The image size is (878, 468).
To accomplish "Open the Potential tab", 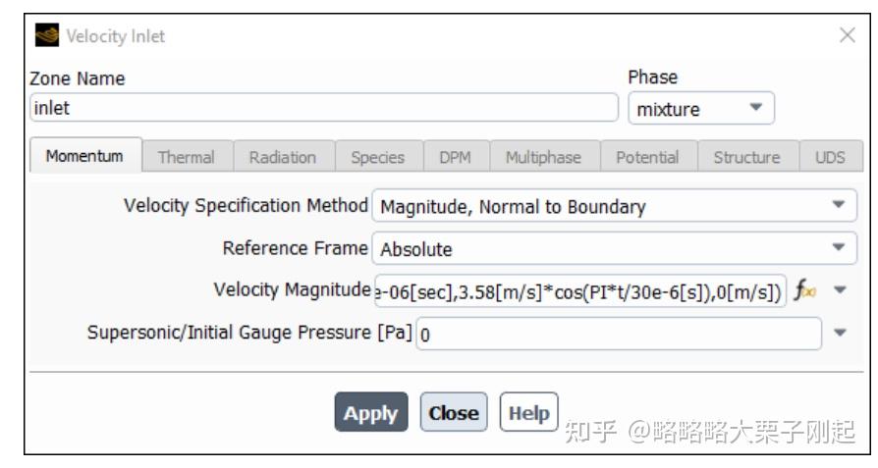I will tap(648, 157).
